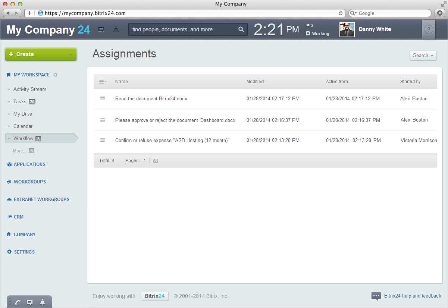Click the help question mark icon
448x308 pixels.
[x=429, y=30]
